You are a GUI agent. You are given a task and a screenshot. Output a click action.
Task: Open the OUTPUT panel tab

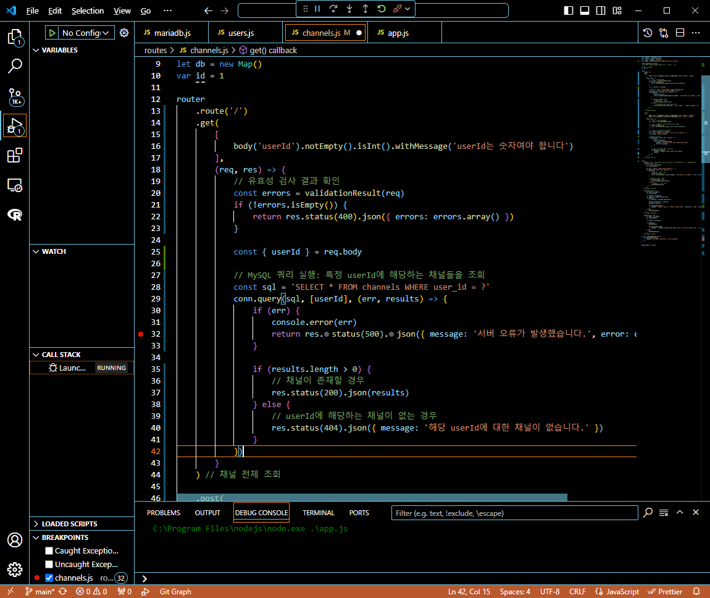pos(207,513)
